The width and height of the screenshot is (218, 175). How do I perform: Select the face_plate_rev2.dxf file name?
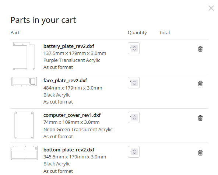click(x=65, y=81)
